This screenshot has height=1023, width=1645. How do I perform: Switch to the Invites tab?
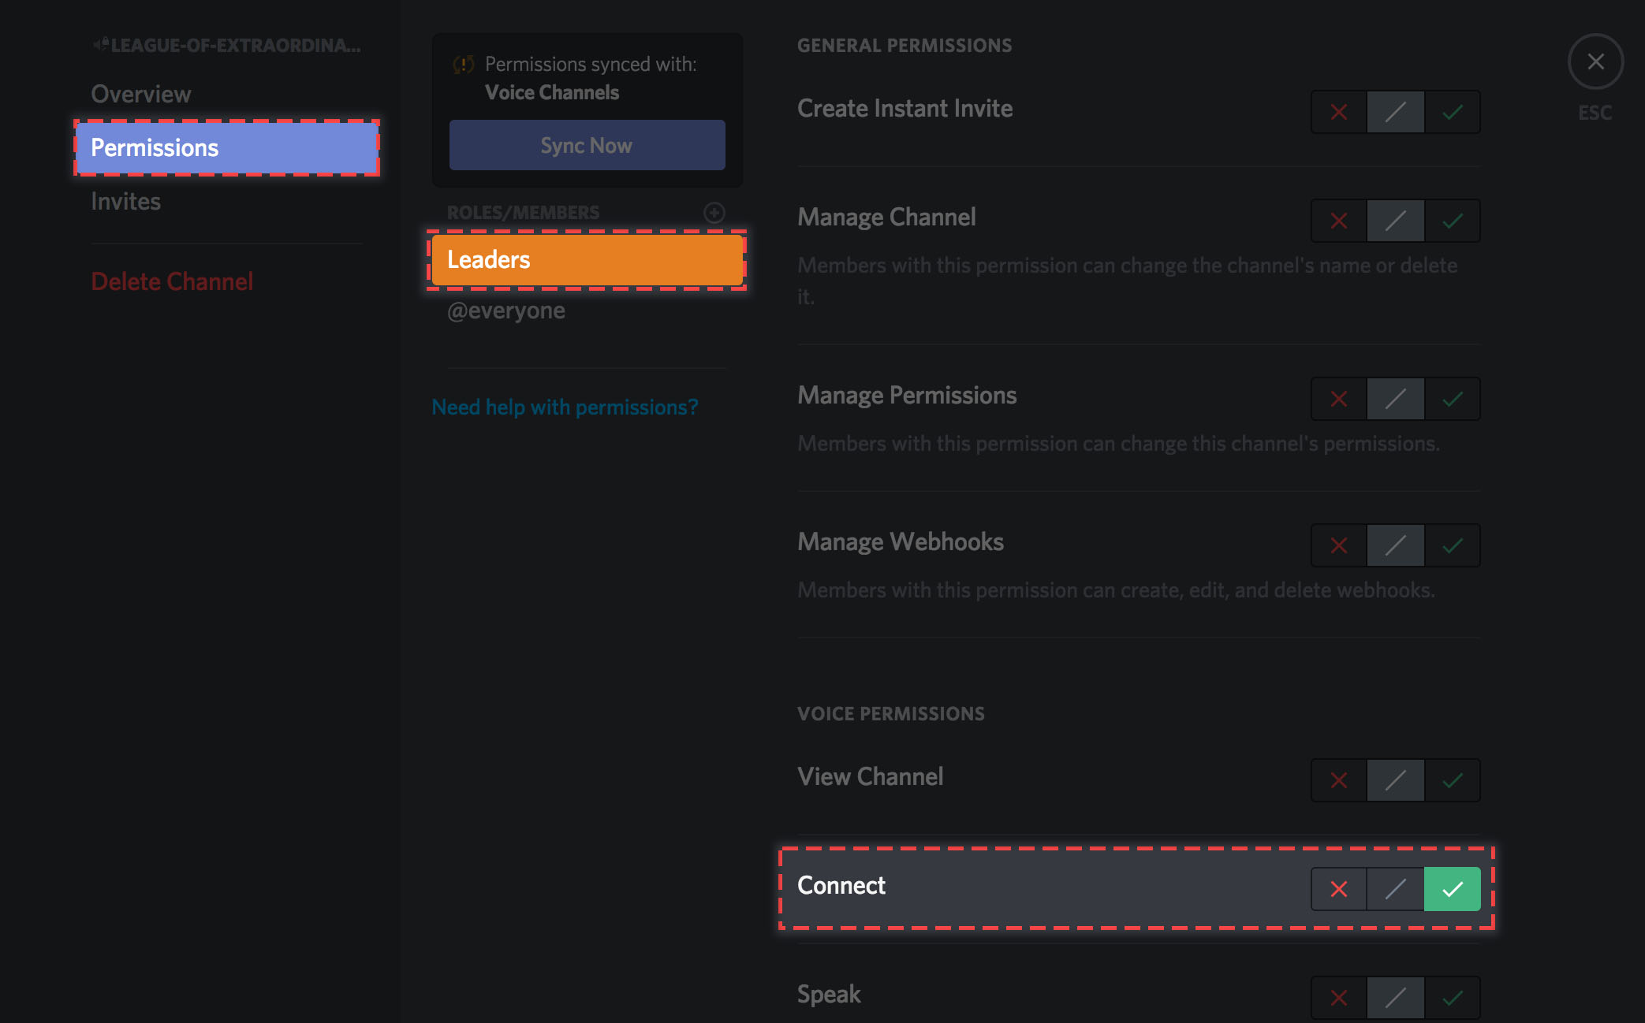click(x=126, y=201)
